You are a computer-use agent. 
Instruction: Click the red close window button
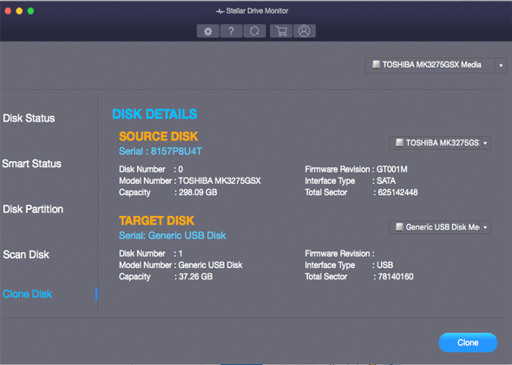point(8,11)
